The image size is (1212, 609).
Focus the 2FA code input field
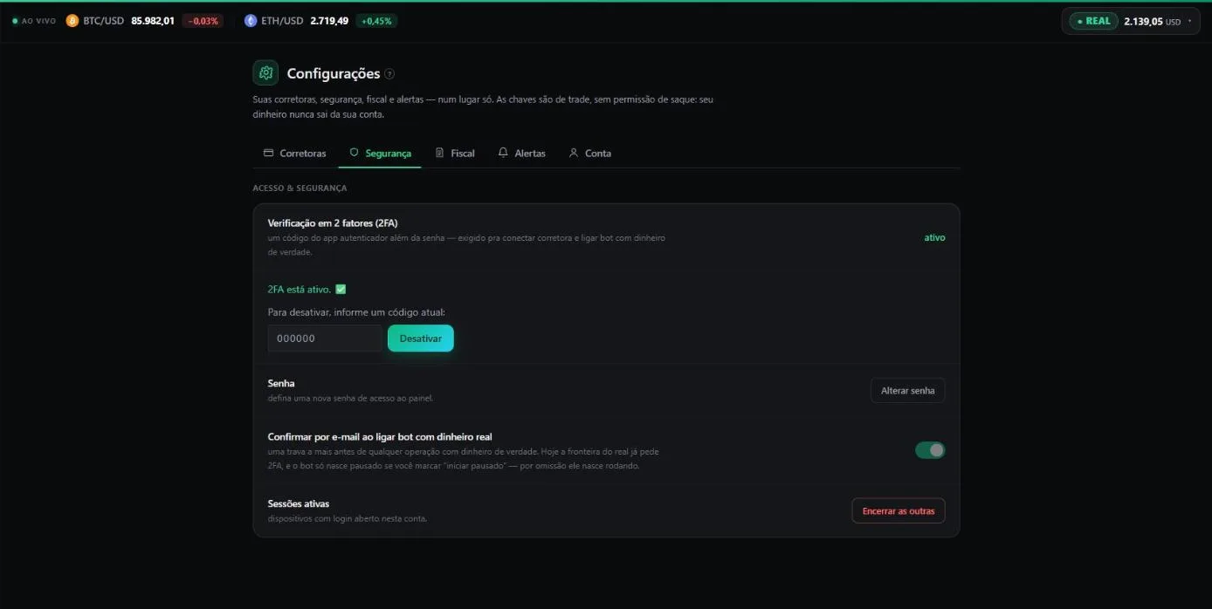325,339
